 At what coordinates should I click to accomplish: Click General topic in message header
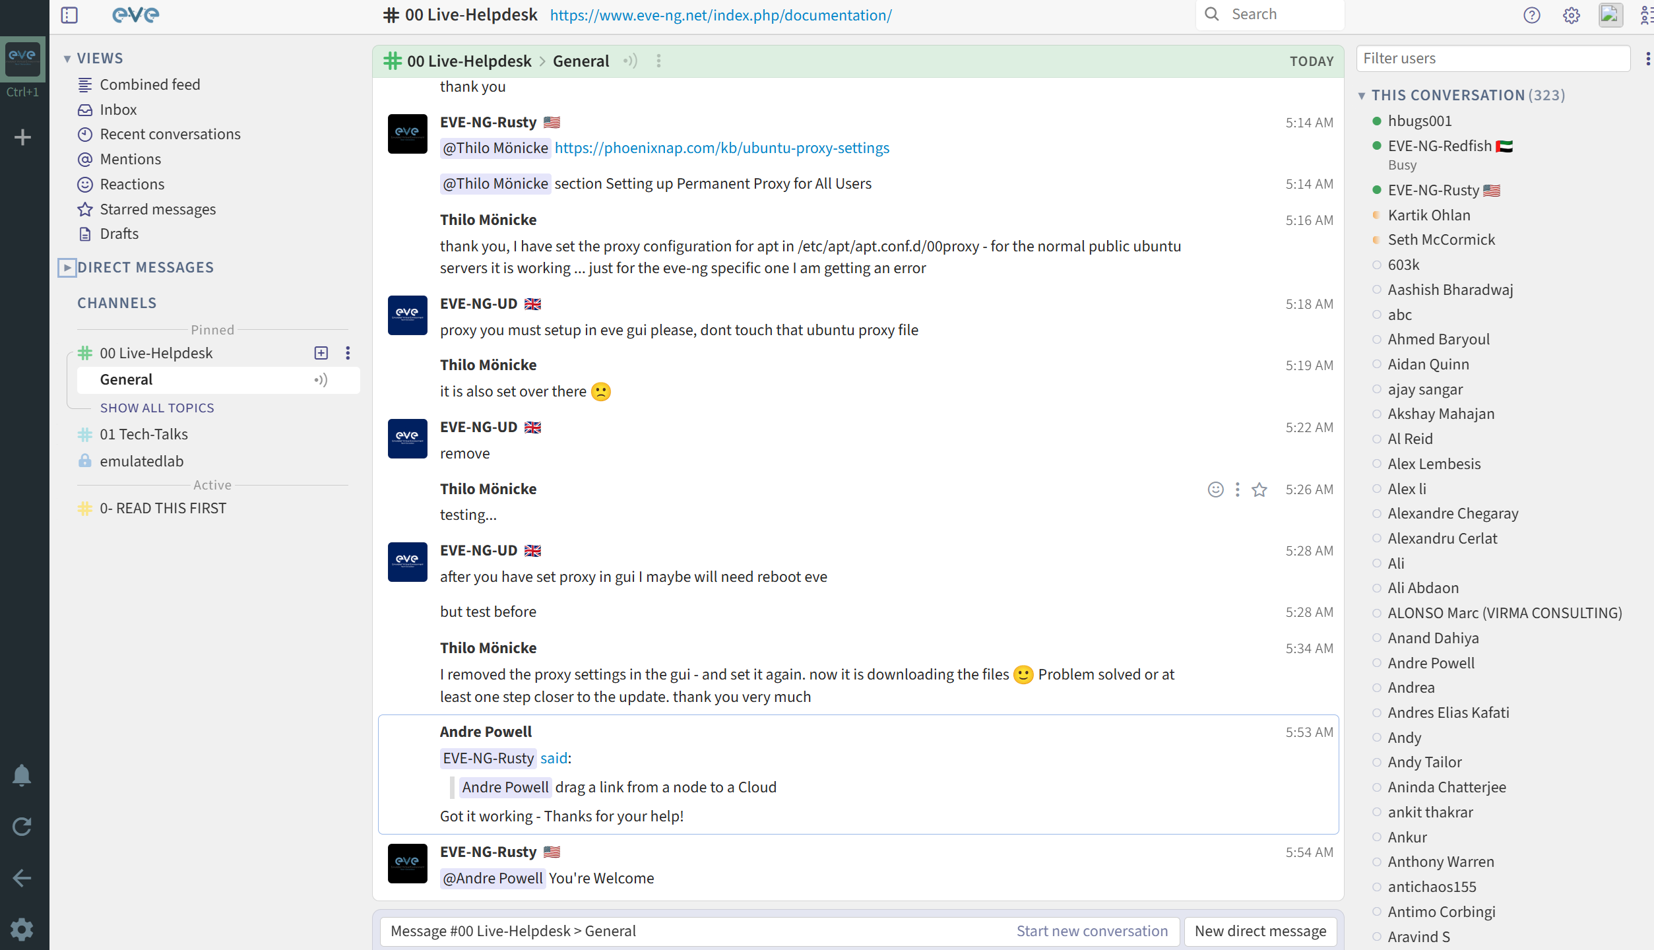pyautogui.click(x=581, y=61)
